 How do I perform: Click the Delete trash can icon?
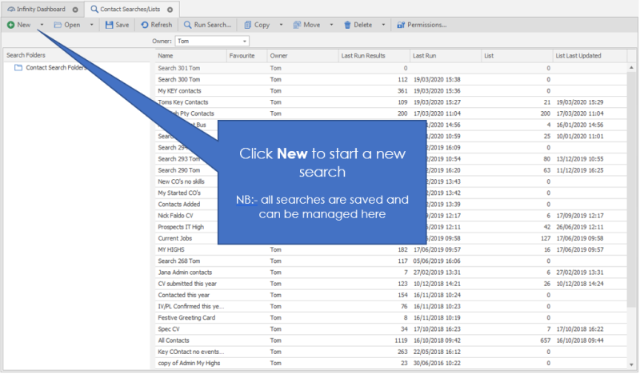(347, 25)
